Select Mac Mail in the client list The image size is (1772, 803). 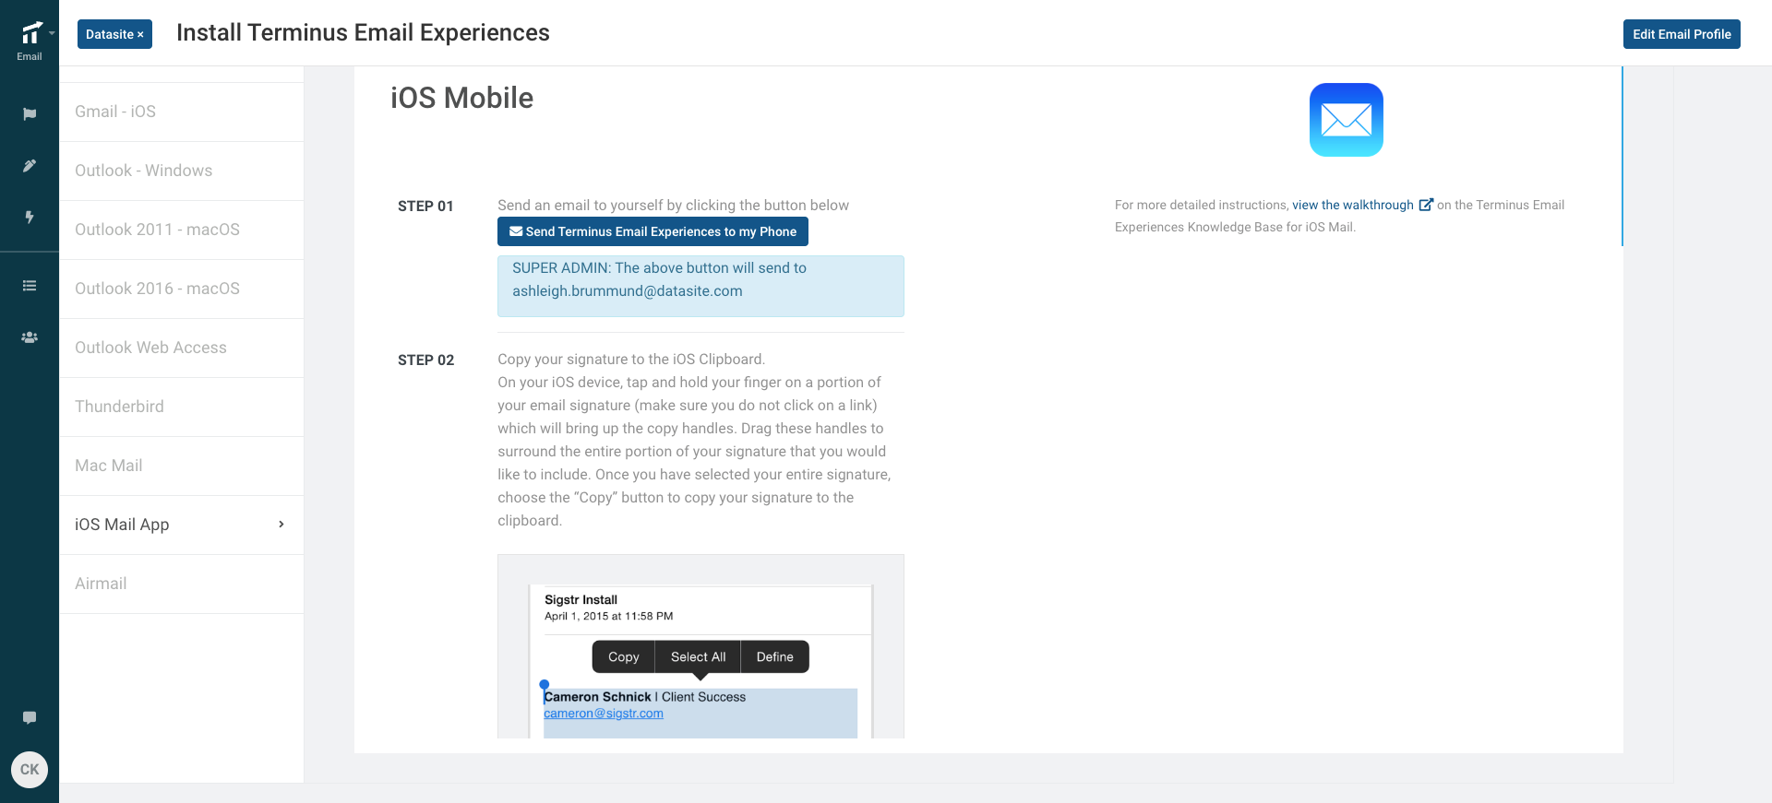point(182,466)
